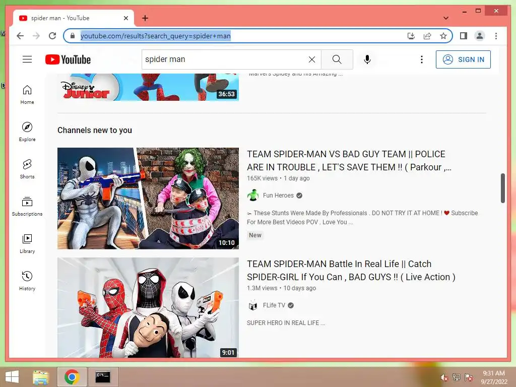
Task: Click 'SUPER HERO IN REAL LIFE' description
Action: [x=286, y=323]
